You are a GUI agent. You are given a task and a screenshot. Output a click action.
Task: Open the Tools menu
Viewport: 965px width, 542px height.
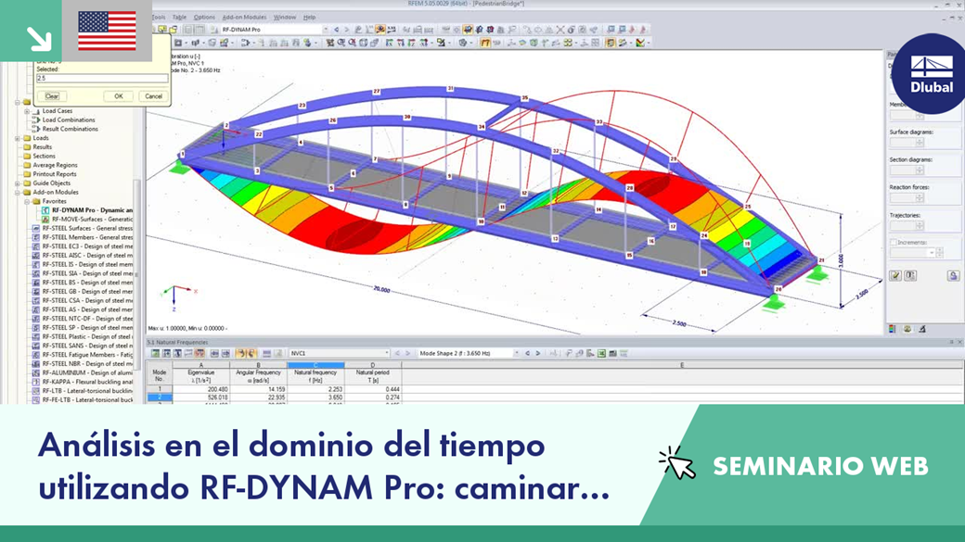(x=159, y=18)
